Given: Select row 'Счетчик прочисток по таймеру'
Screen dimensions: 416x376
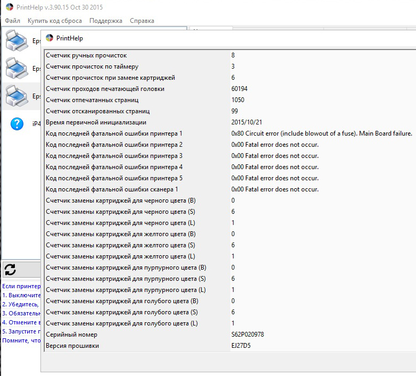Looking at the screenshot, I should [230, 66].
